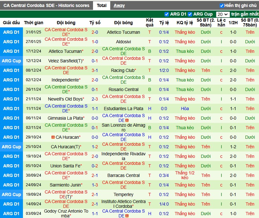Screen dimensions: 259x218
Task: Click the Temperley team name
Action: pos(123,194)
